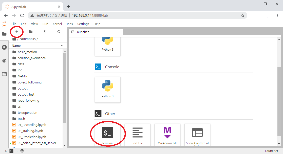The image size is (283, 154).
Task: Launch Python 3 notebook card at top
Action: [x=108, y=47]
